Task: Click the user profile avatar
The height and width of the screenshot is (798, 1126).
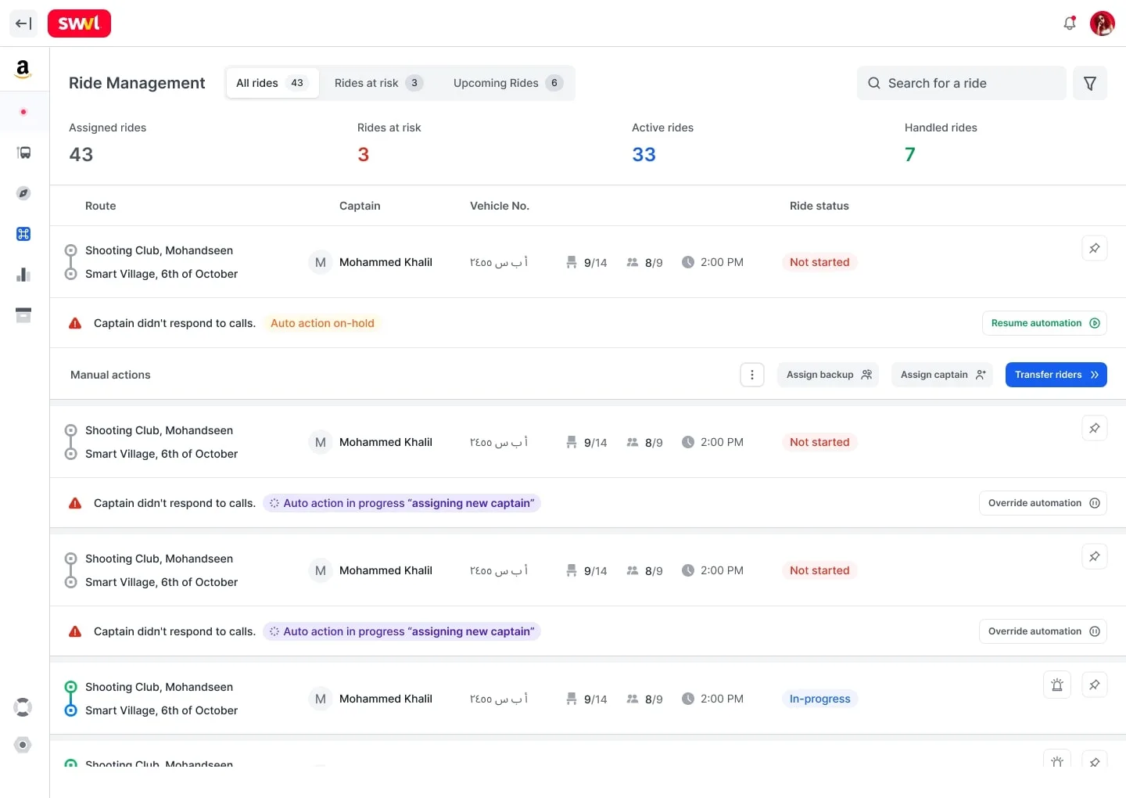Action: 1103,23
